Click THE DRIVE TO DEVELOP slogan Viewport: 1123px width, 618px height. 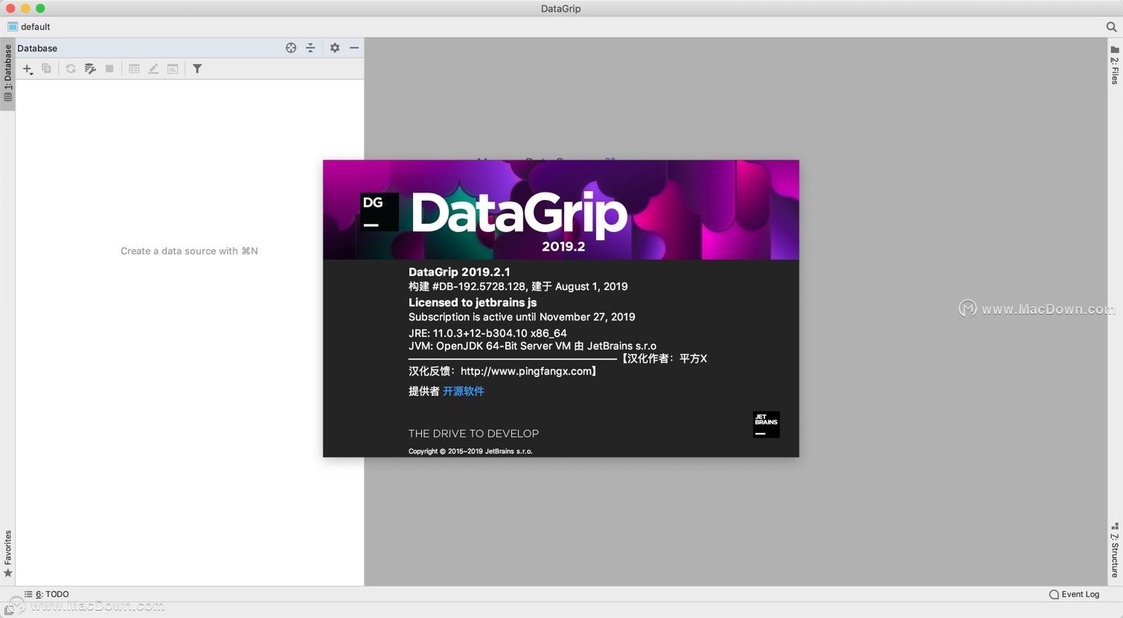(x=473, y=434)
